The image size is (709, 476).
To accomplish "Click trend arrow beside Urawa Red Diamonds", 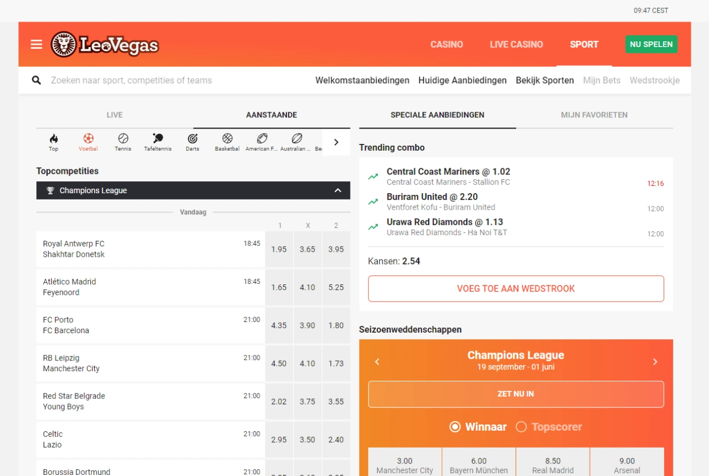I will tap(373, 227).
